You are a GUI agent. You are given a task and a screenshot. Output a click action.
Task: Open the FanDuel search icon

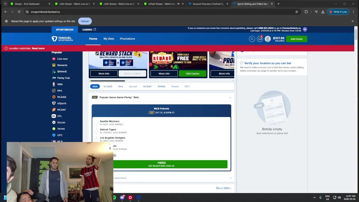pyautogui.click(x=252, y=39)
